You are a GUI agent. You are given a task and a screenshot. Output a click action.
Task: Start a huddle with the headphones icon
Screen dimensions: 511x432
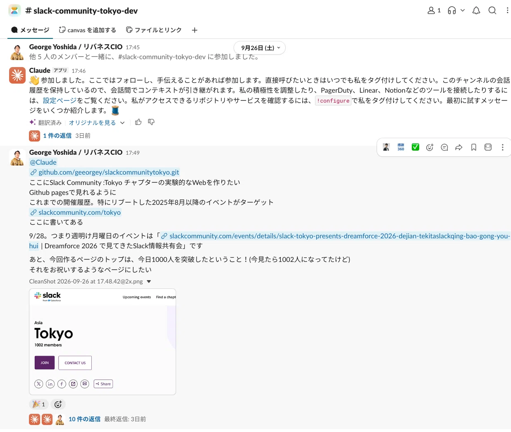tap(452, 10)
